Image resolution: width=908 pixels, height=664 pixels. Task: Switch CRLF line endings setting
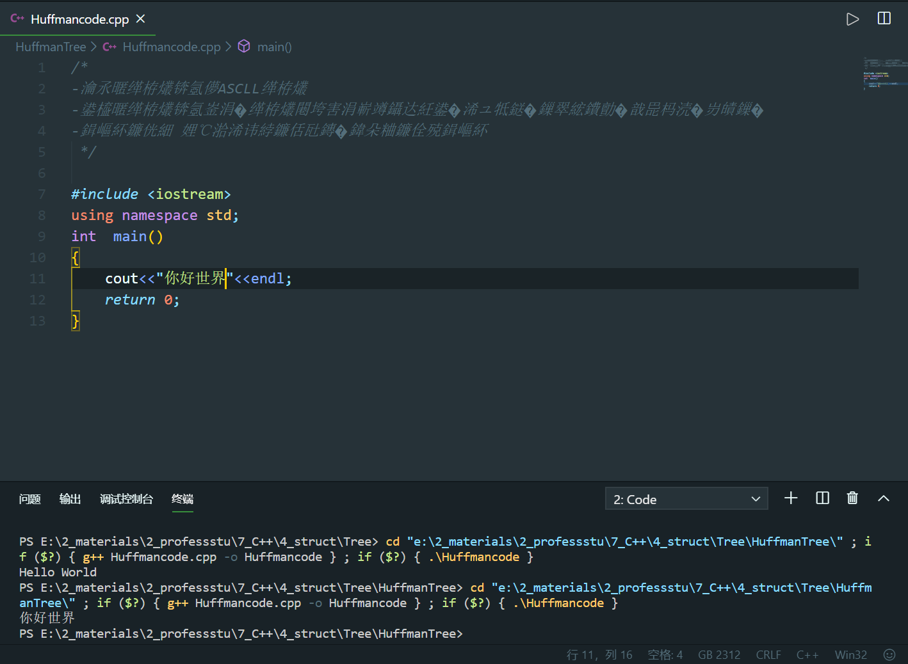pos(768,654)
